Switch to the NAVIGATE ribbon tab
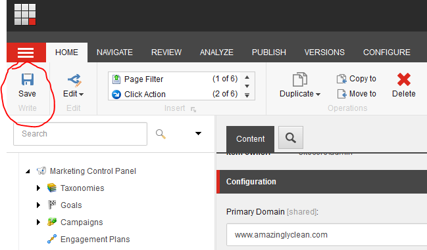This screenshot has width=427, height=250. coord(114,52)
